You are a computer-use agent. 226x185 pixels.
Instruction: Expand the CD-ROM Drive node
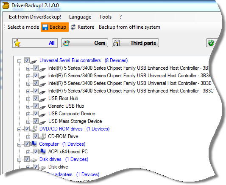(28, 137)
